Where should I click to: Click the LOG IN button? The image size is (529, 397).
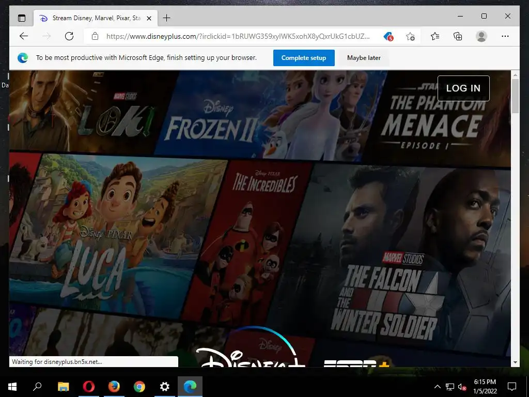463,88
